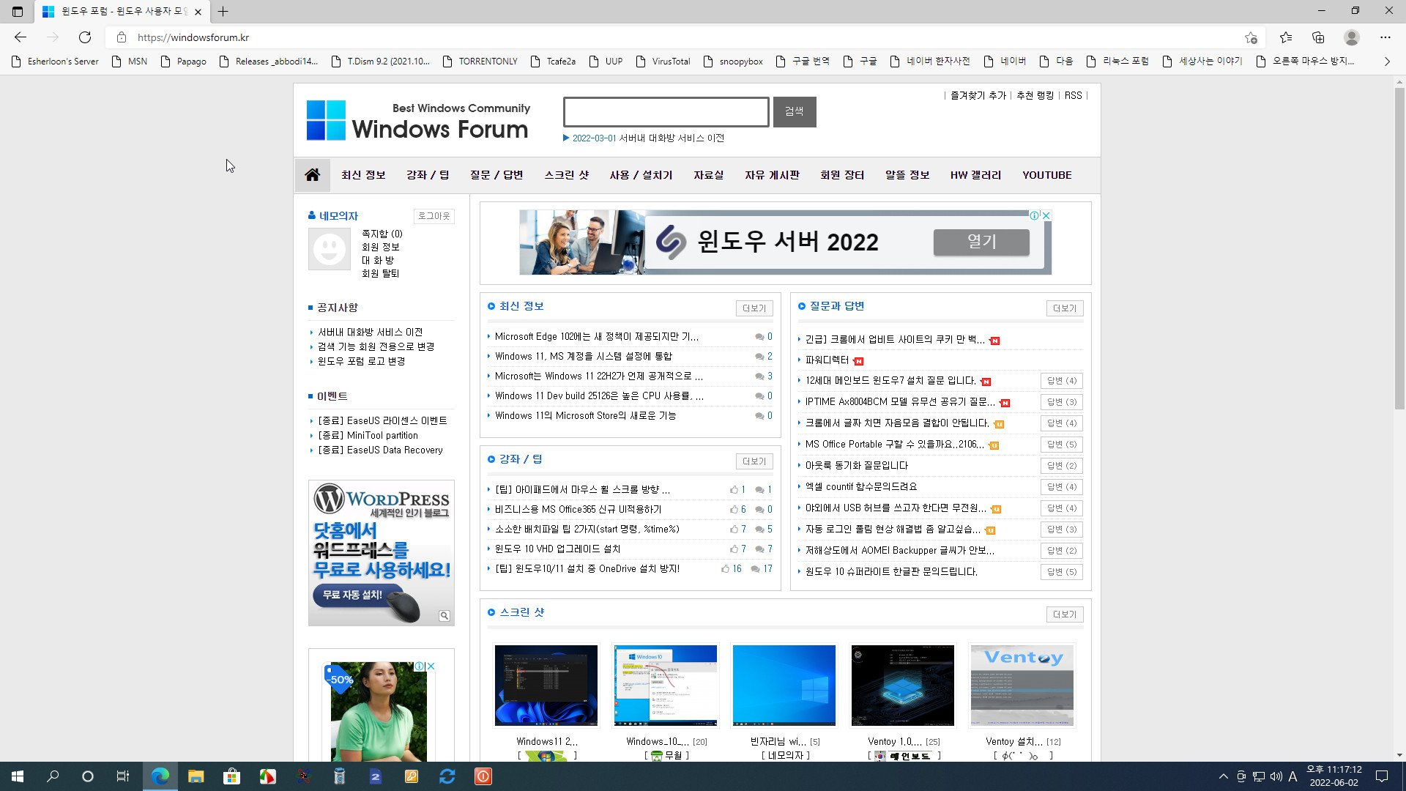1406x791 pixels.
Task: Click the address bar URL
Action: tap(193, 37)
